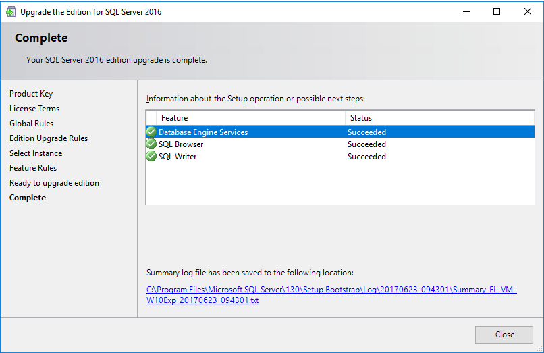Click the bold Complete step in sidebar
Viewport: 544px width, 353px height.
pos(28,198)
